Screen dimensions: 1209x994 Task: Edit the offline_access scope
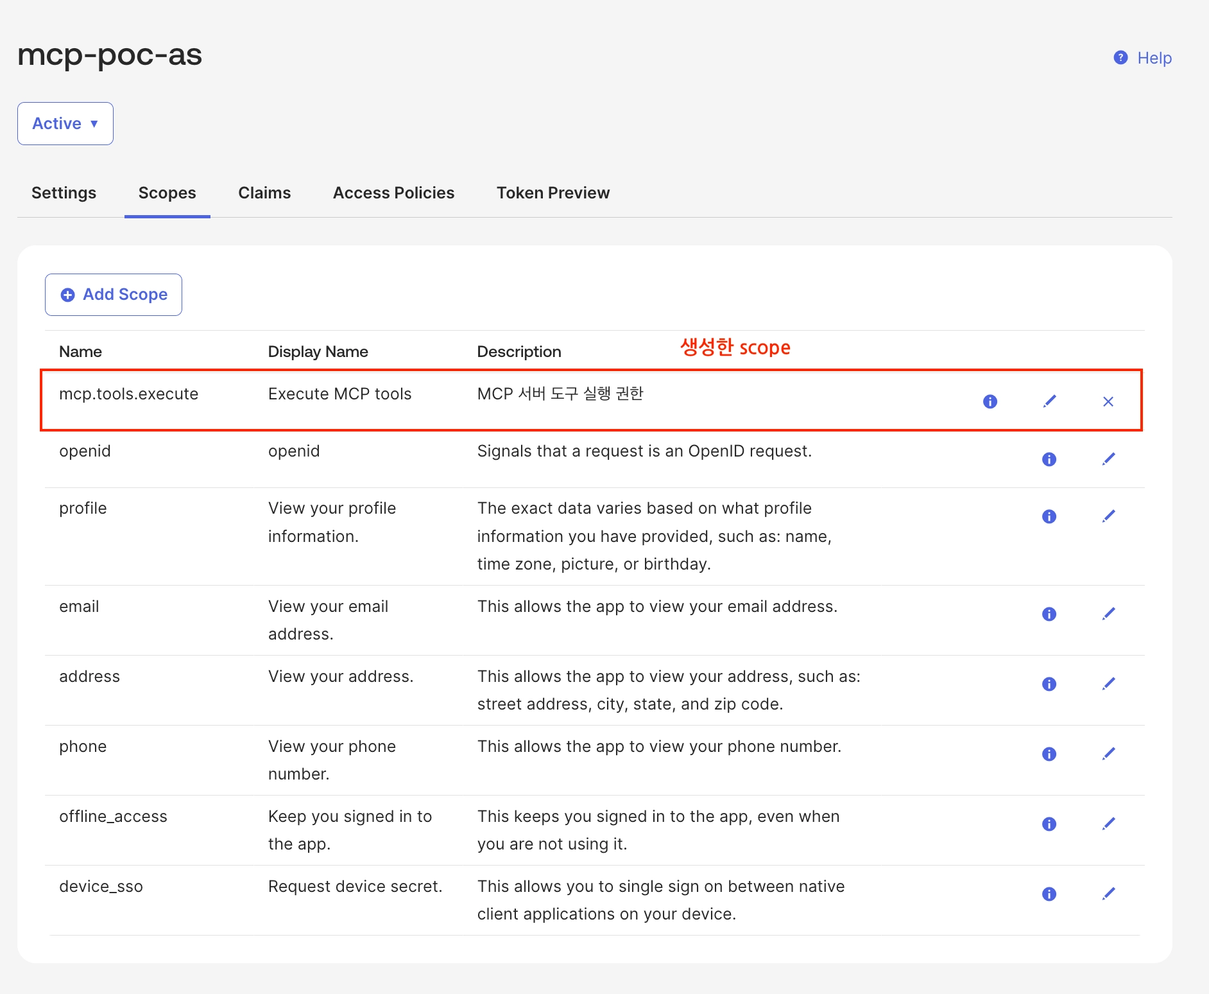point(1108,824)
